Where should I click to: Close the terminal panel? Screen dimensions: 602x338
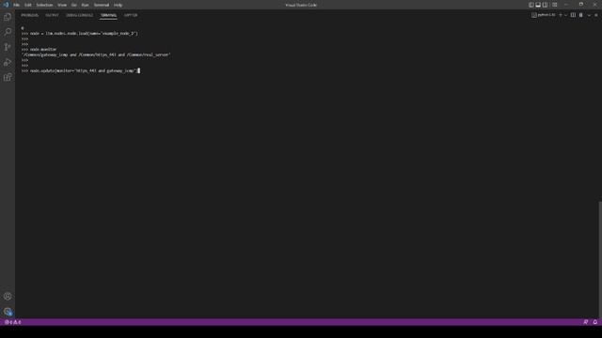(596, 15)
